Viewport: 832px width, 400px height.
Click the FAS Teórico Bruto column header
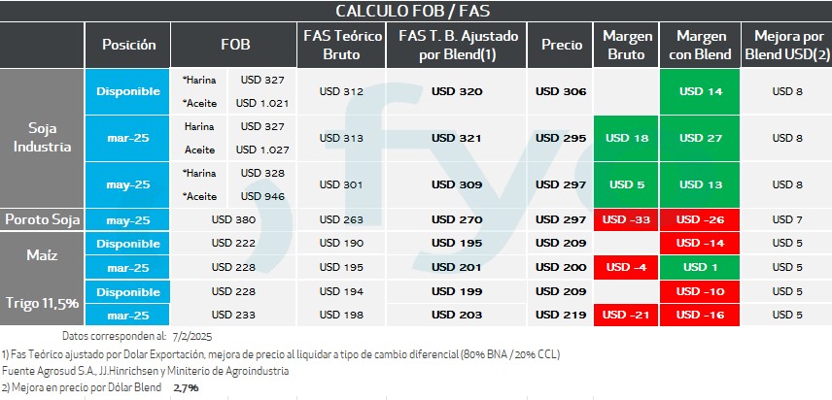pyautogui.click(x=340, y=45)
